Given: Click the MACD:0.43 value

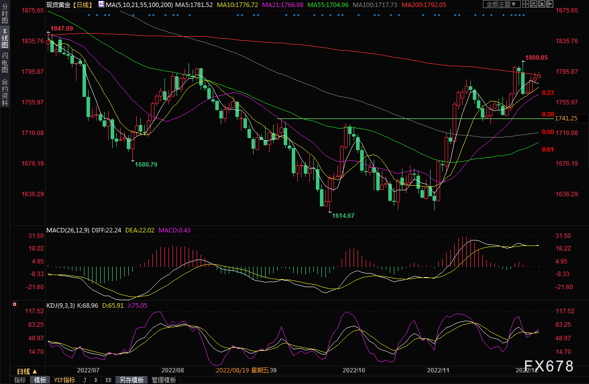Looking at the screenshot, I should tap(175, 230).
